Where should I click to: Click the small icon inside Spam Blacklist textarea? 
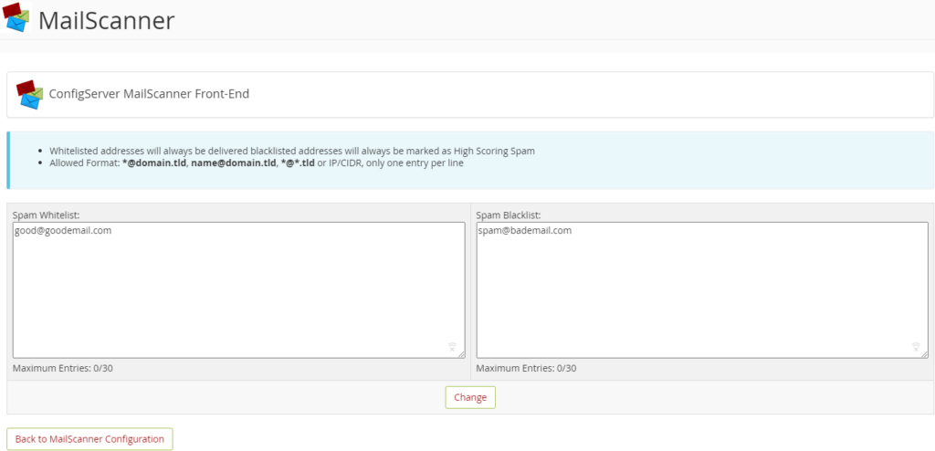pos(916,347)
